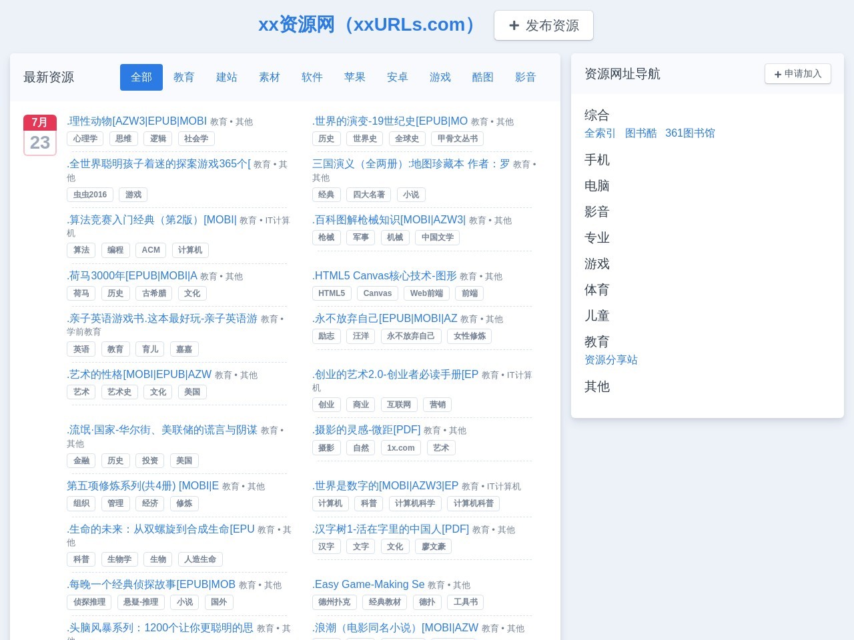Click the July 23 calendar date icon
Viewport: 854px width, 640px height.
click(x=40, y=135)
